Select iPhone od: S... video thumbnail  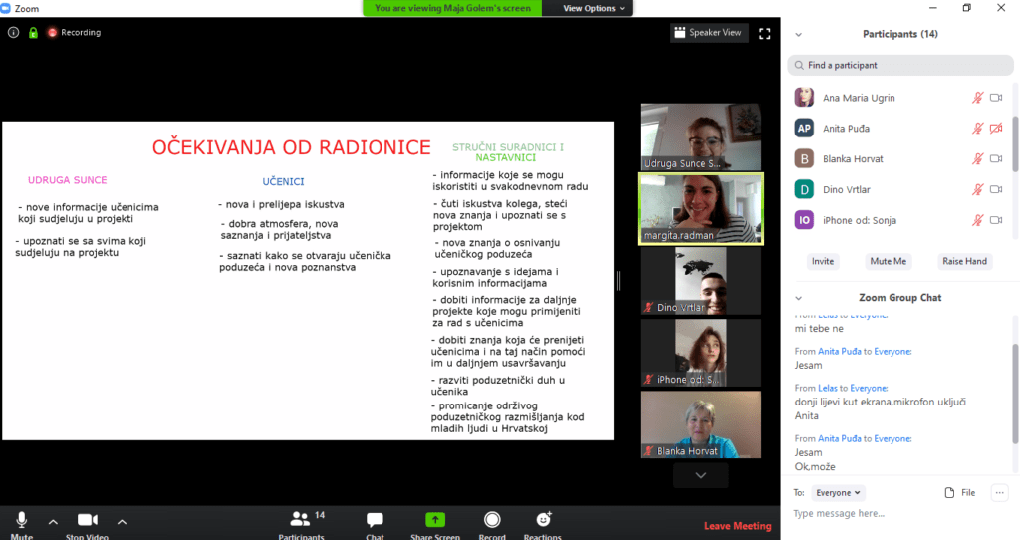(x=700, y=353)
